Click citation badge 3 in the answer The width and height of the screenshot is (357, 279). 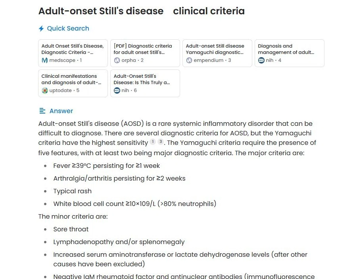pos(161,142)
